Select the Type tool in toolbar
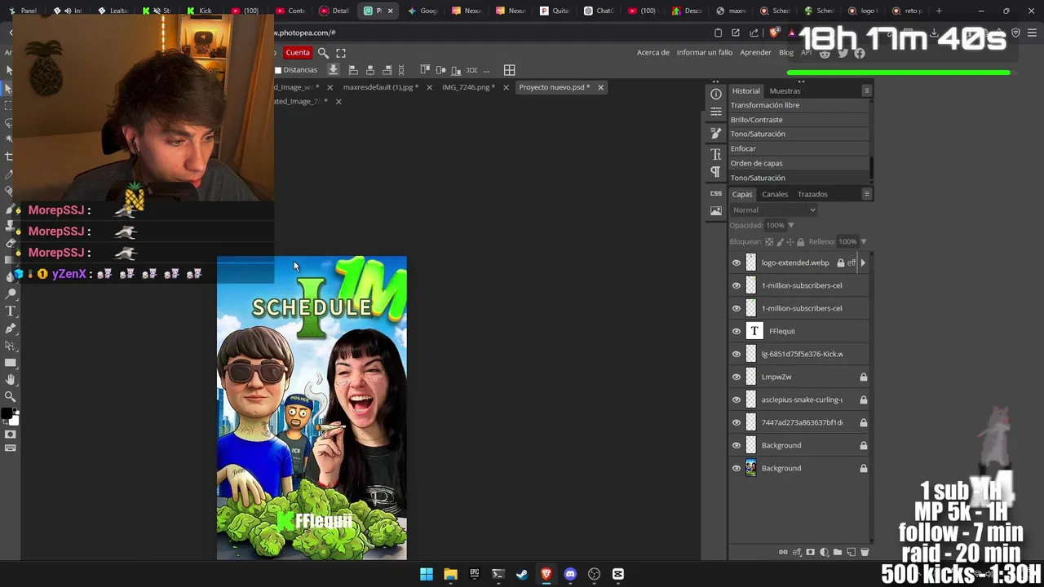Screen dimensions: 1044x587 [x=11, y=311]
